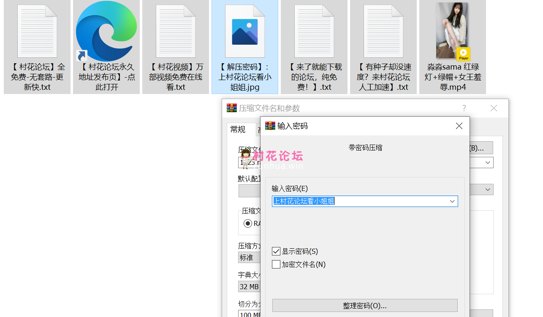This screenshot has height=317, width=543.
Task: Enable the 加密文件名(N) checkbox
Action: point(276,264)
